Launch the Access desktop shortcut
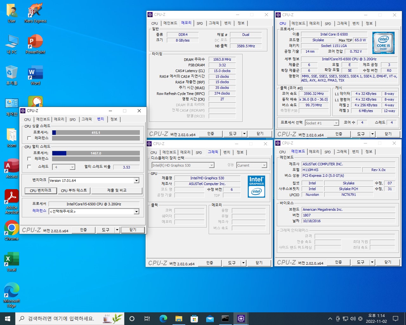 click(x=12, y=169)
